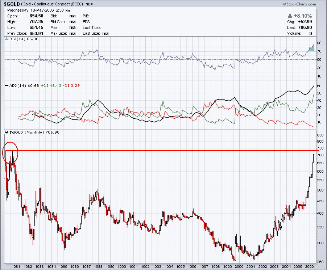Click the Open value 654.58
Viewport: 327px width, 270px height.
[36, 16]
